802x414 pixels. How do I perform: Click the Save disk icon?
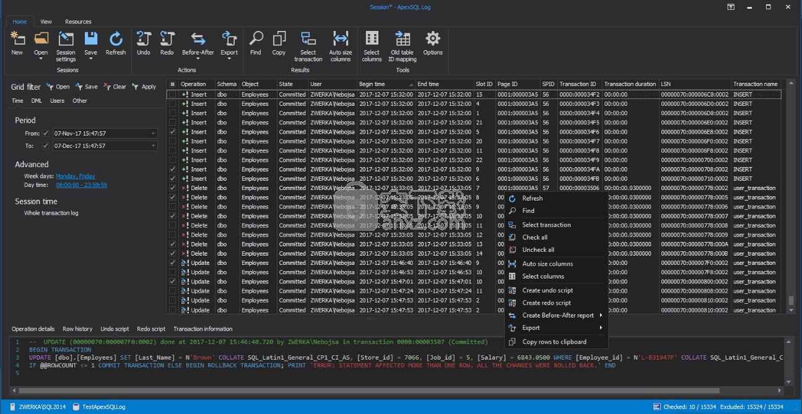[x=90, y=39]
